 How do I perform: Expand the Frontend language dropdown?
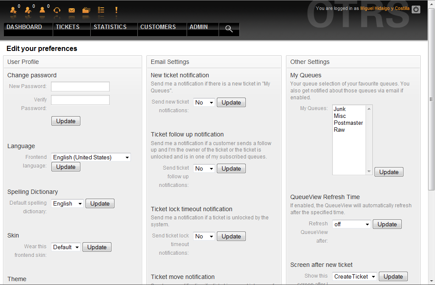91,158
